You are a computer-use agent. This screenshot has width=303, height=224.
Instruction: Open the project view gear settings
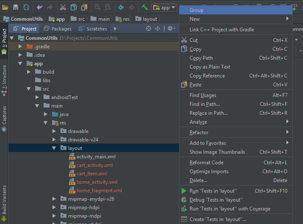[171, 29]
